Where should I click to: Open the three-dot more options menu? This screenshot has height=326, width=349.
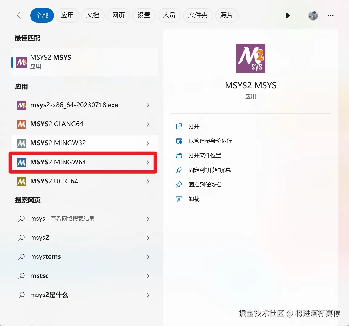[x=330, y=15]
